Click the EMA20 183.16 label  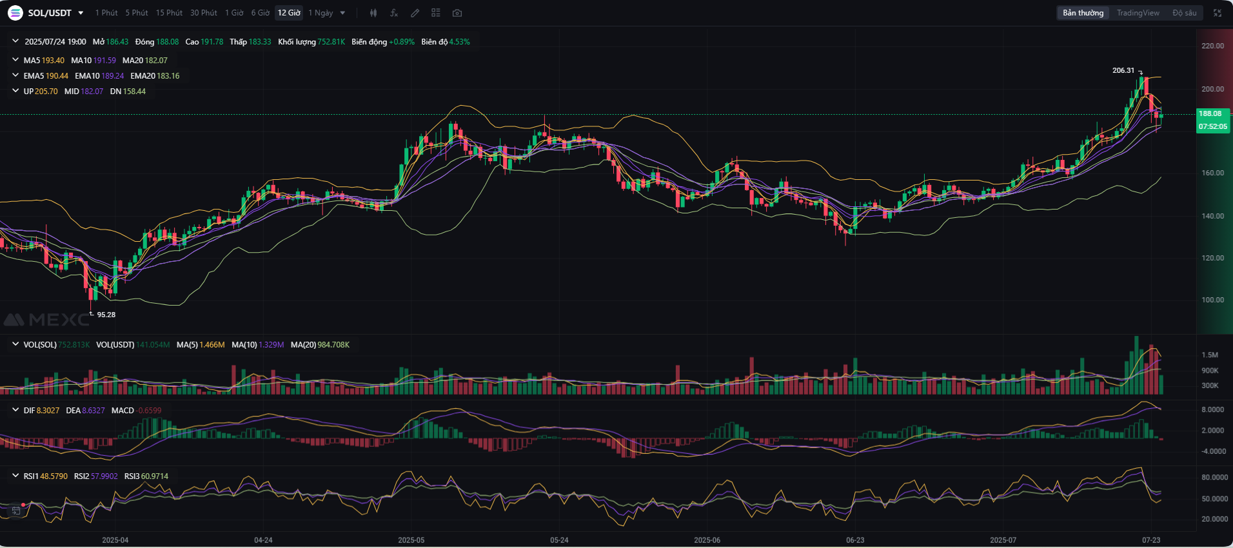(x=155, y=76)
